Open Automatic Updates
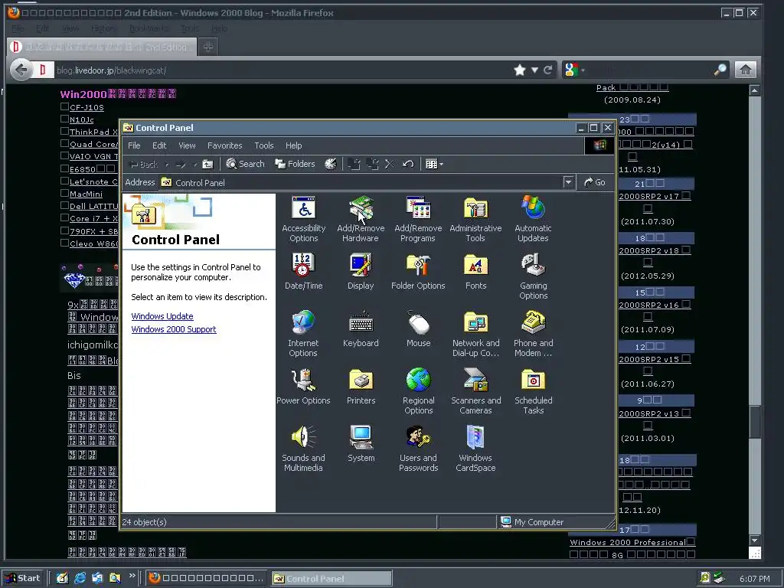This screenshot has height=588, width=784. 533,219
